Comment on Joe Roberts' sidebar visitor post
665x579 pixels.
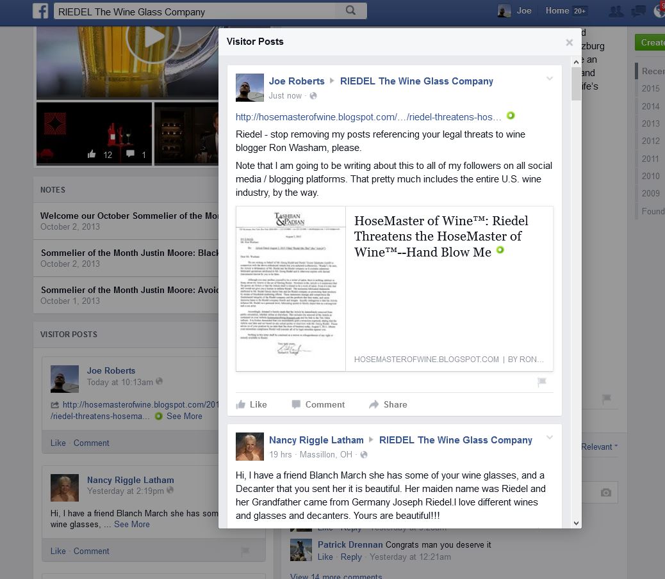click(x=91, y=443)
